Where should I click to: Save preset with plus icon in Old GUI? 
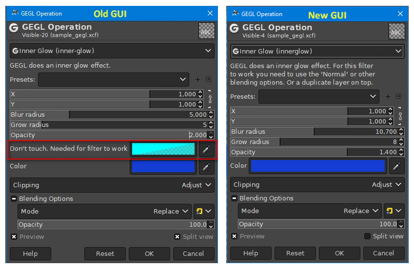197,79
